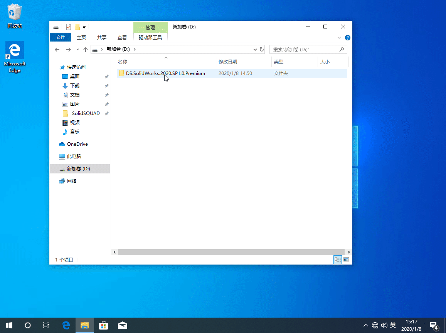Click the pin icon next to 桌面
446x333 pixels.
tap(107, 77)
